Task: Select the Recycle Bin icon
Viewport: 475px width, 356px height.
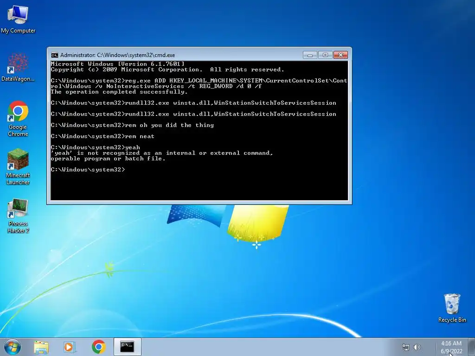Action: coord(452,308)
